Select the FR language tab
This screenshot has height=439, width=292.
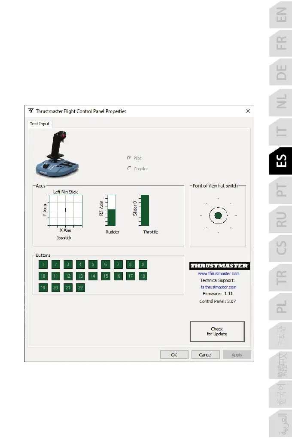(281, 43)
